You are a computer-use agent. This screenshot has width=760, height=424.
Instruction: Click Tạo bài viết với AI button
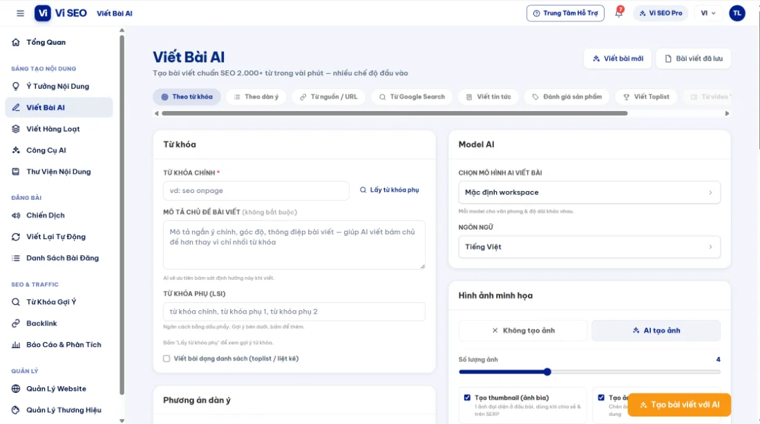tap(679, 405)
